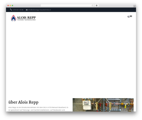Click the browser download button
Viewport: 142px width, 120px height.
(x=97, y=6)
